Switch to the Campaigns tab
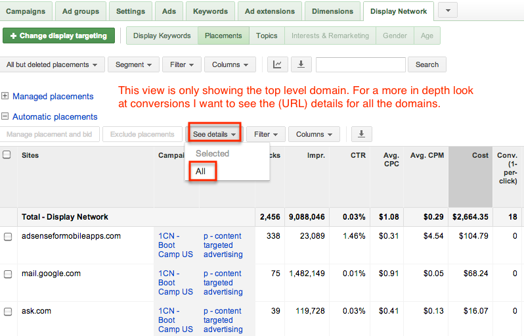The image size is (524, 336). click(26, 11)
